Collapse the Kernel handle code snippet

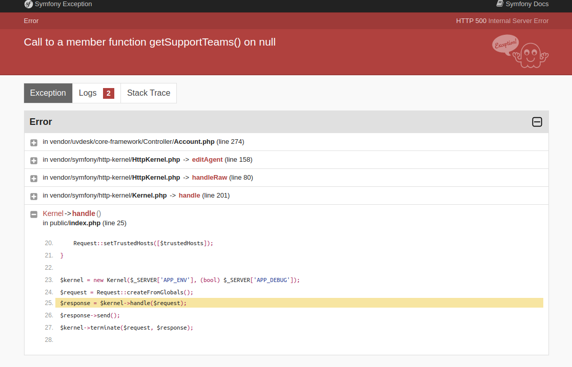(33, 214)
